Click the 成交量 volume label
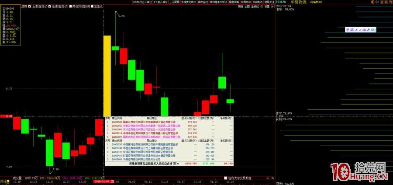 click(x=18, y=178)
